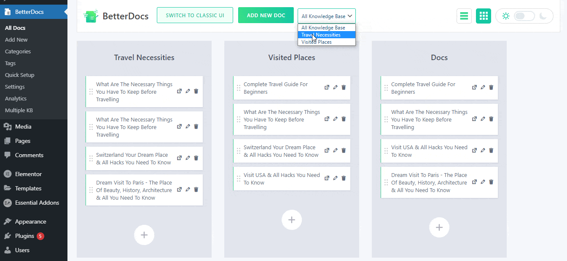View Dream Visit To Paris in Travel Necessities
This screenshot has width=567, height=261.
(179, 190)
